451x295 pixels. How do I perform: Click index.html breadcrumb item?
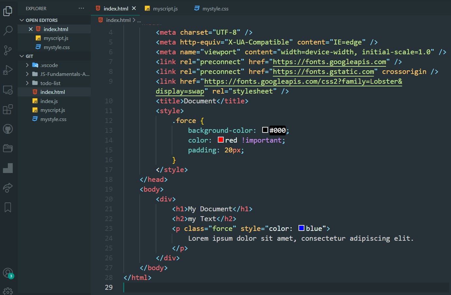coord(118,20)
